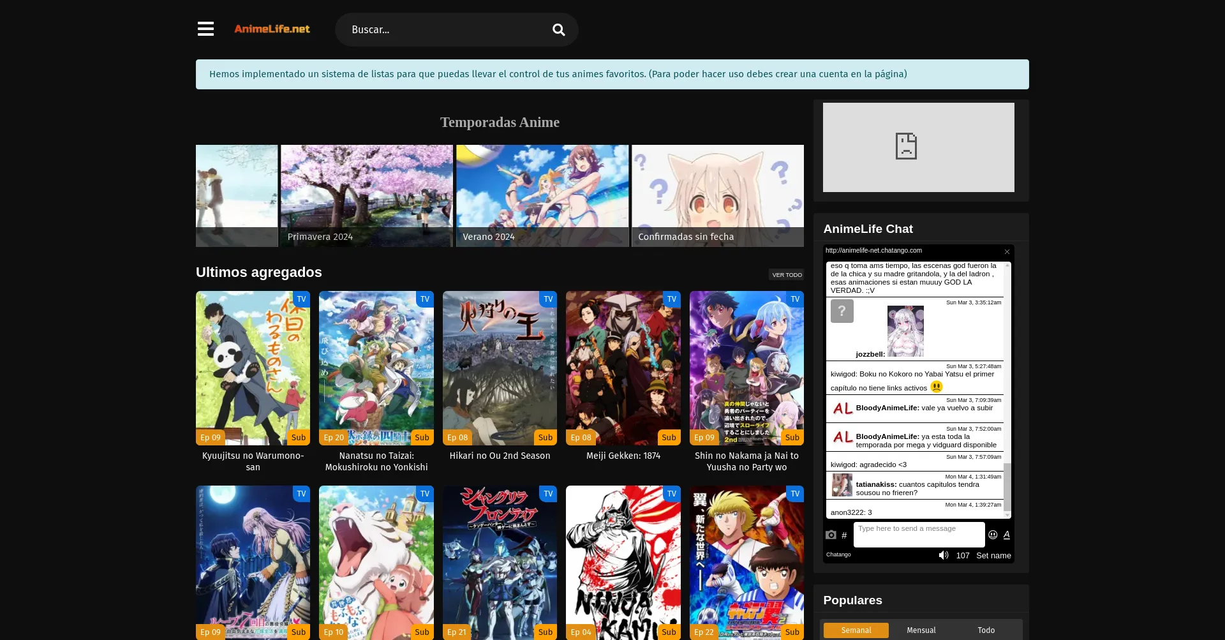Open Nanatsu no Taizai poster
The width and height of the screenshot is (1225, 640).
pyautogui.click(x=376, y=368)
